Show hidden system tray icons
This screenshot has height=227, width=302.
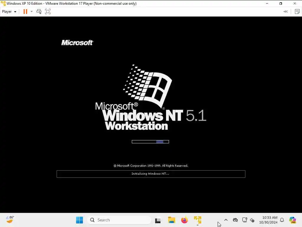[226, 220]
